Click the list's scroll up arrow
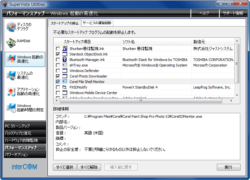 237,41
